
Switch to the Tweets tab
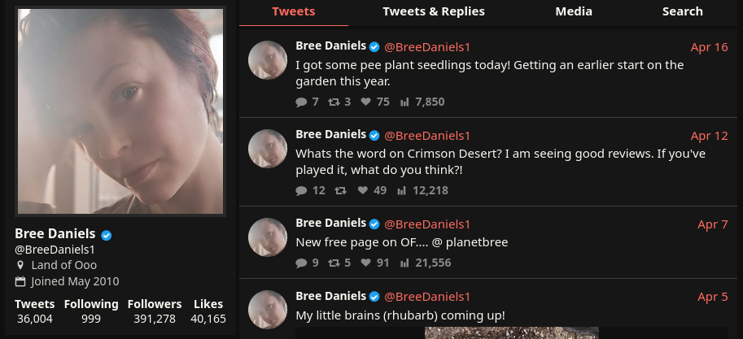click(x=293, y=11)
